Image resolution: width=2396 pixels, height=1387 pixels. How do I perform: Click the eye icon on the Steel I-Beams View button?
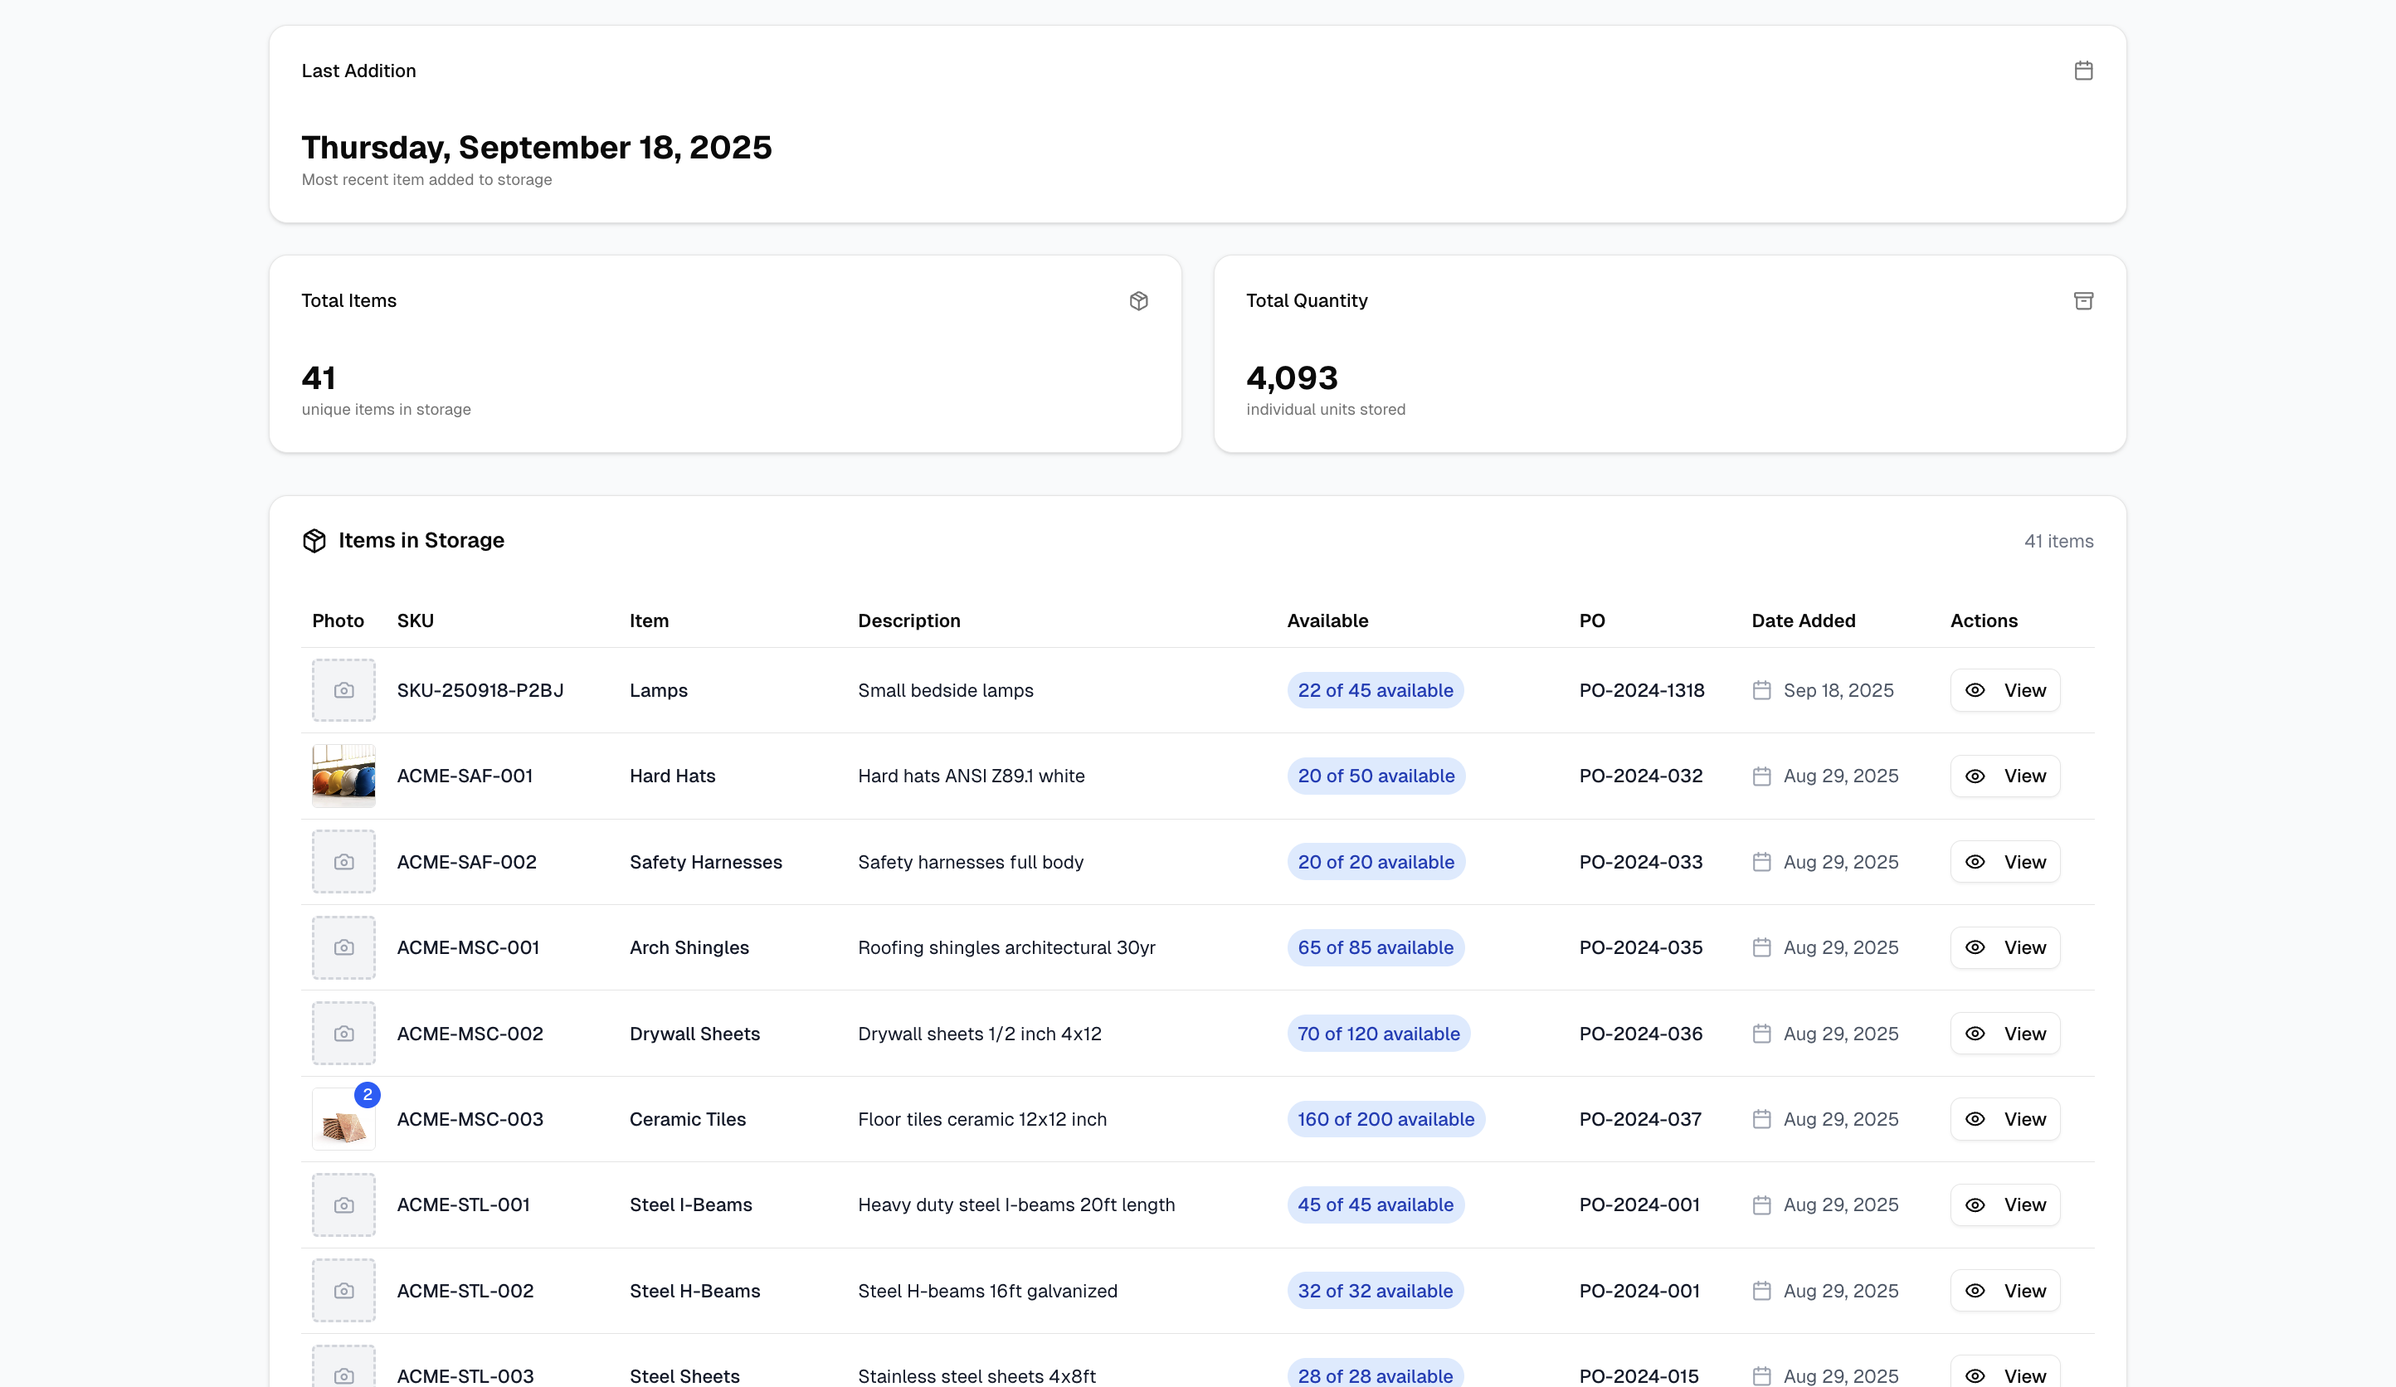tap(1975, 1204)
